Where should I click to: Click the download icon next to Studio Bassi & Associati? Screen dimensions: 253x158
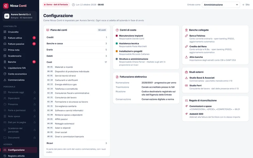coord(186,78)
